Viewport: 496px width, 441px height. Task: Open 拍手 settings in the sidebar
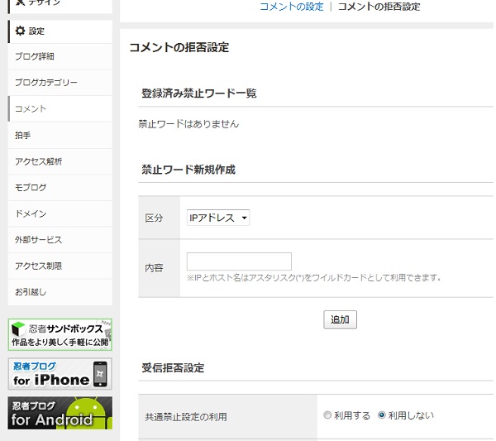[x=60, y=135]
